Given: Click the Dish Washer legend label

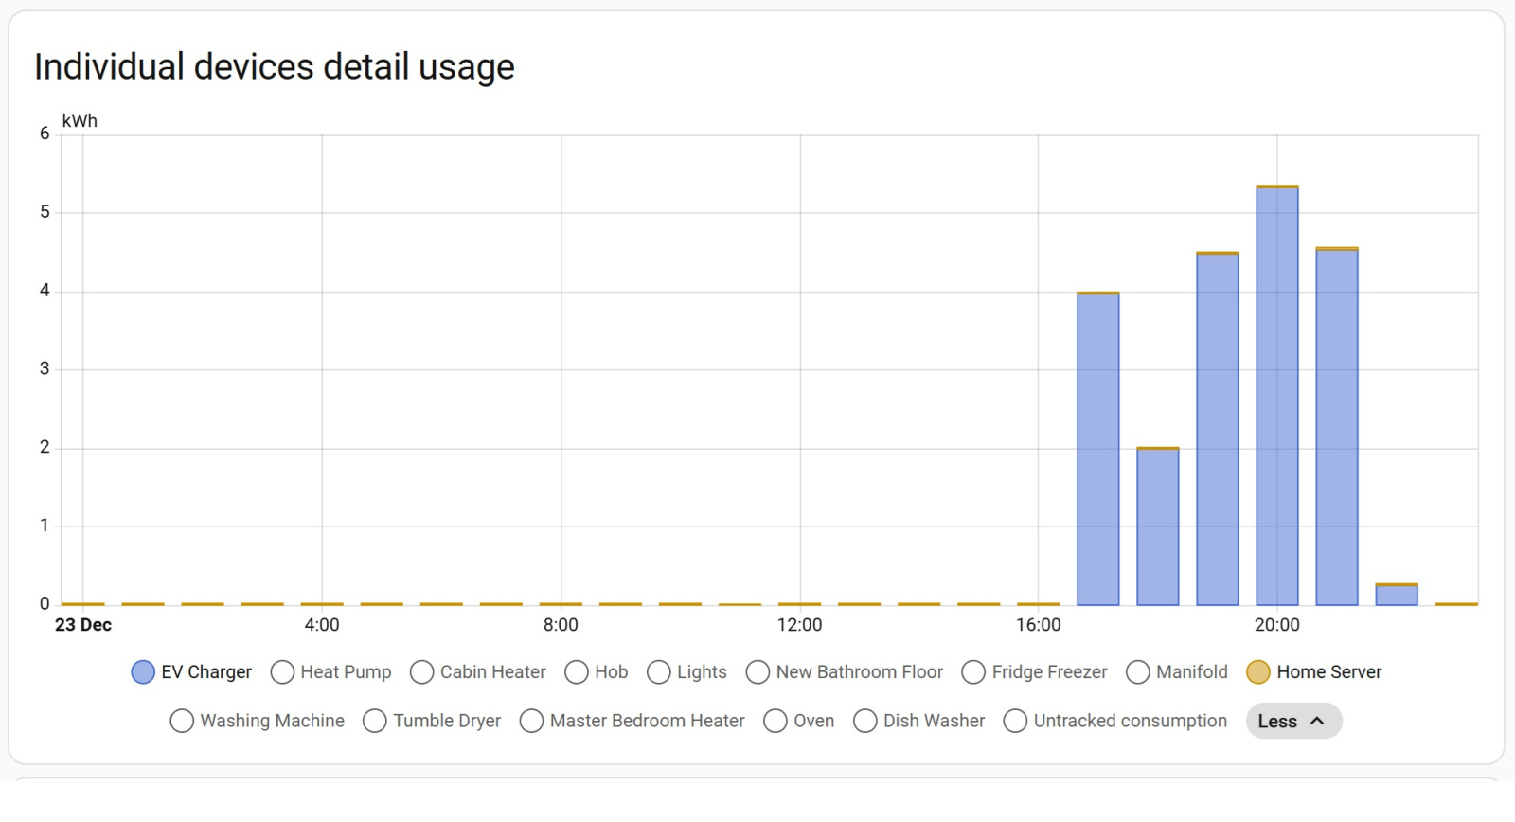Looking at the screenshot, I should coord(934,722).
